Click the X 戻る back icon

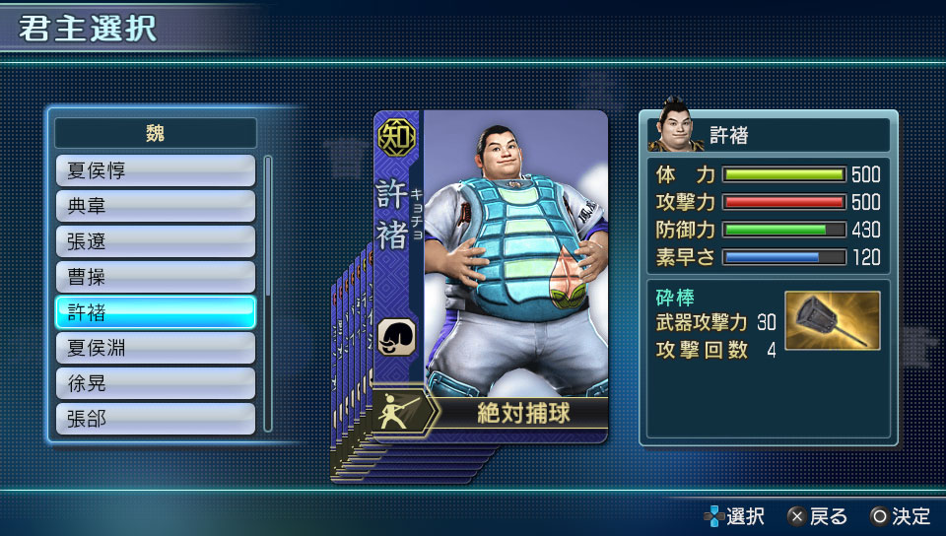pos(797,516)
